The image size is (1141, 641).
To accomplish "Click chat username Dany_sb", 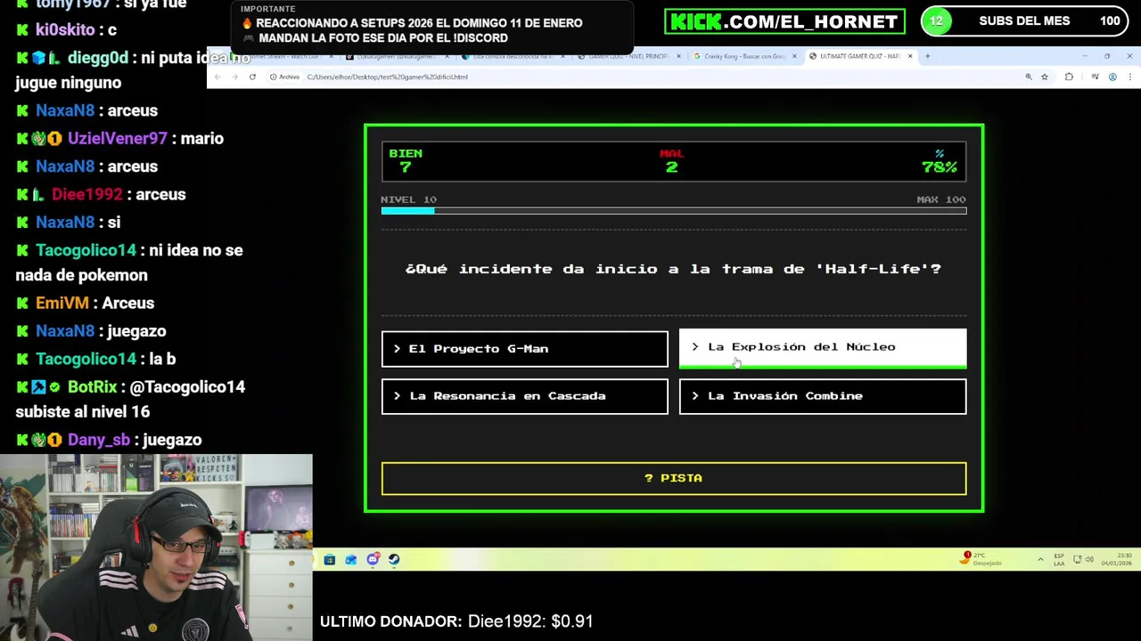I will [99, 440].
